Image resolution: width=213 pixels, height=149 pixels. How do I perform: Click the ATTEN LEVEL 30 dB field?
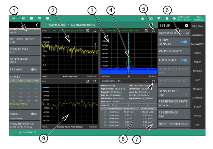click(x=21, y=60)
